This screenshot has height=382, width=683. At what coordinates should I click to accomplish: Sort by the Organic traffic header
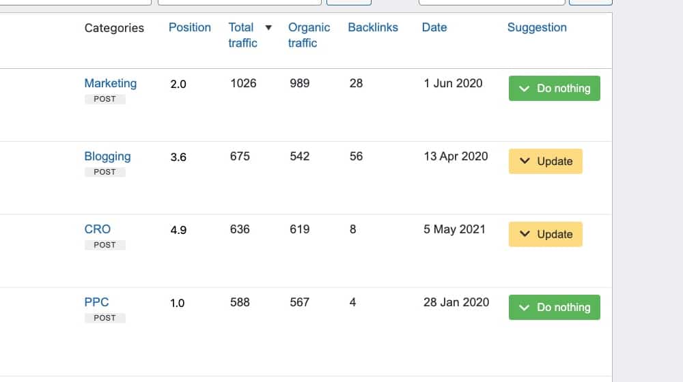(309, 35)
